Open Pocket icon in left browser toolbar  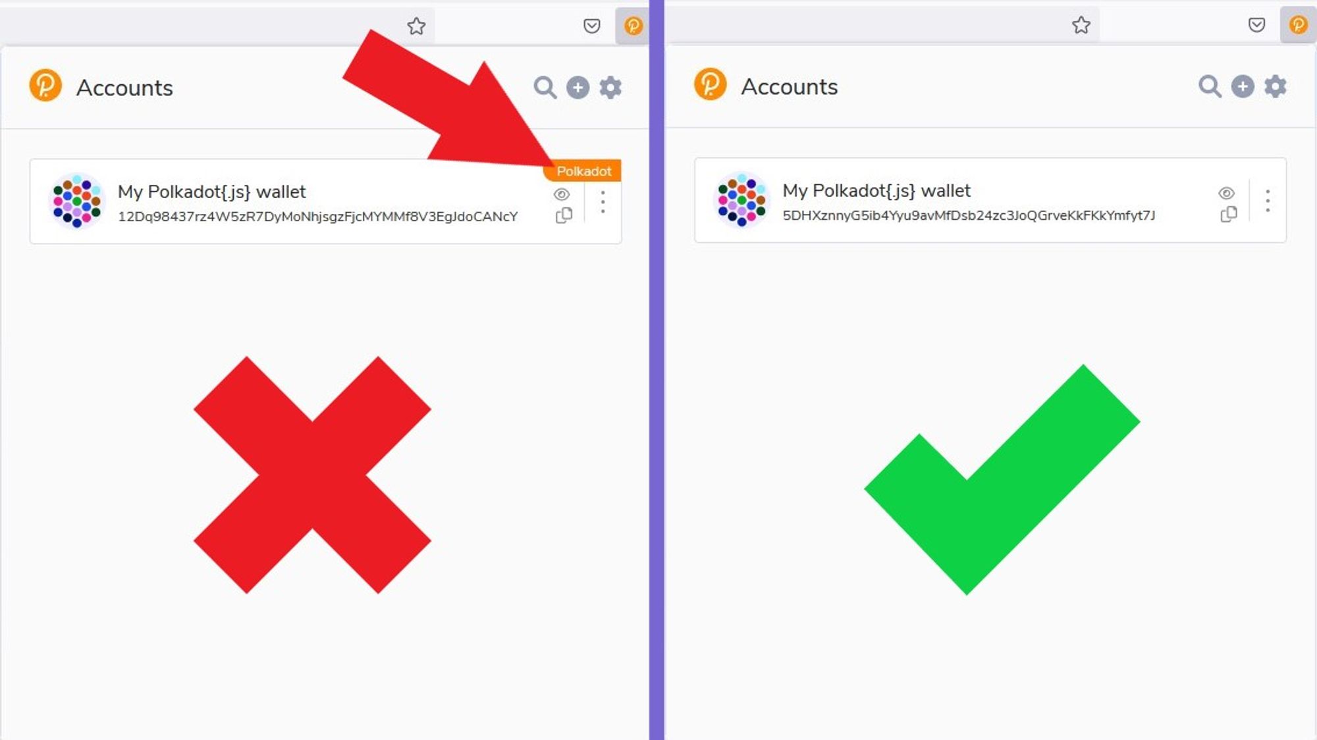592,26
